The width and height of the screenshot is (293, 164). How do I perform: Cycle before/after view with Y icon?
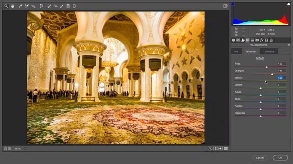(x=210, y=149)
